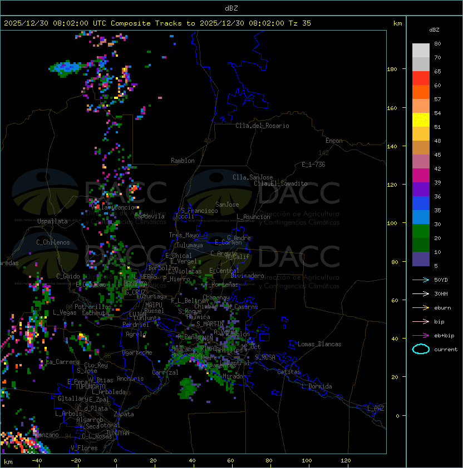The height and width of the screenshot is (468, 463).
Task: Click the royal blue 35-36 dBZ swatch
Action: click(421, 203)
